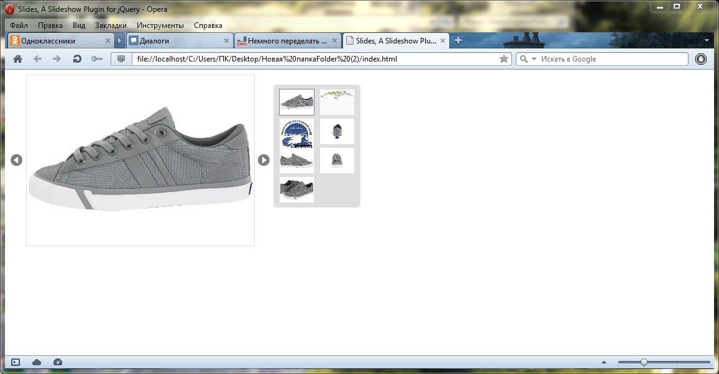Expand the tab group arrow after Одноклассники
Screen dimensions: 719x374
tap(120, 41)
